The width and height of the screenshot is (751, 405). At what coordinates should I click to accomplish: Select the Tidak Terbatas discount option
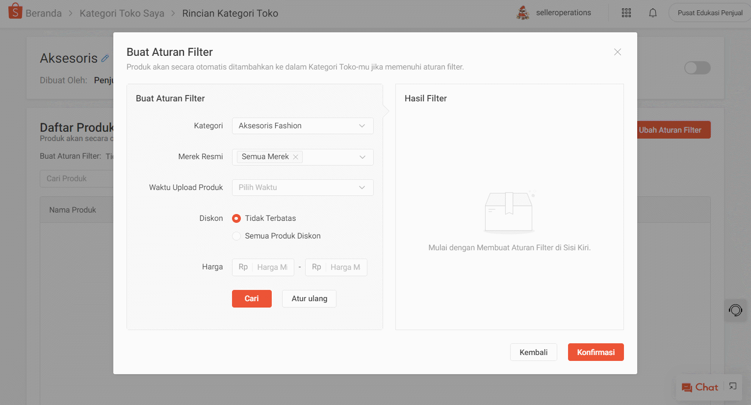(x=236, y=218)
